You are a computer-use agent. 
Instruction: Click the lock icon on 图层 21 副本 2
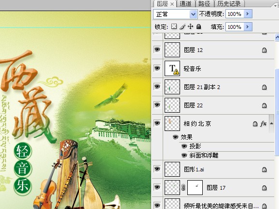[264, 87]
